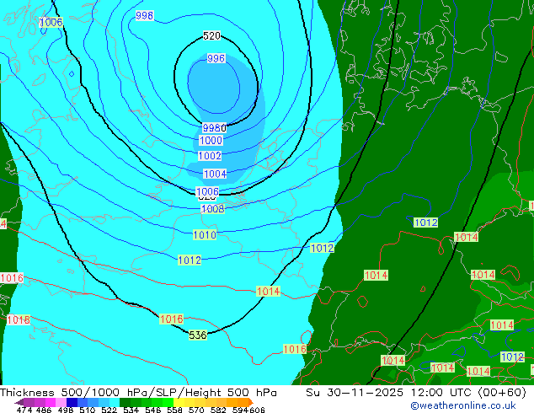
Task: Click the forecast date Su 30-11-2025 text
Action: (x=355, y=393)
